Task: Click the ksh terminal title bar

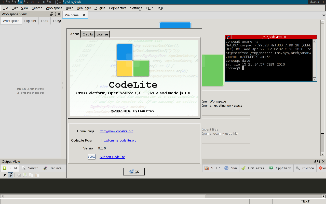Action: [x=274, y=37]
